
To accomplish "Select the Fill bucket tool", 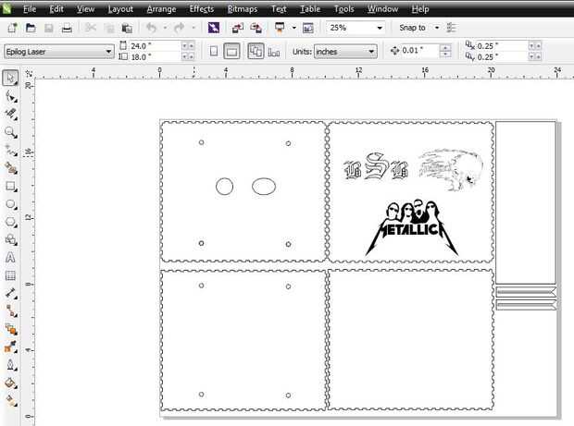I will point(10,383).
